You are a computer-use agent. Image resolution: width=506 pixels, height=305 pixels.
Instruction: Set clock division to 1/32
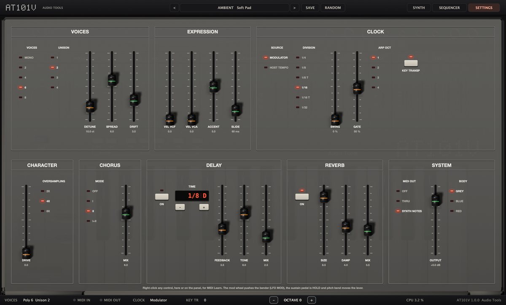click(302, 108)
